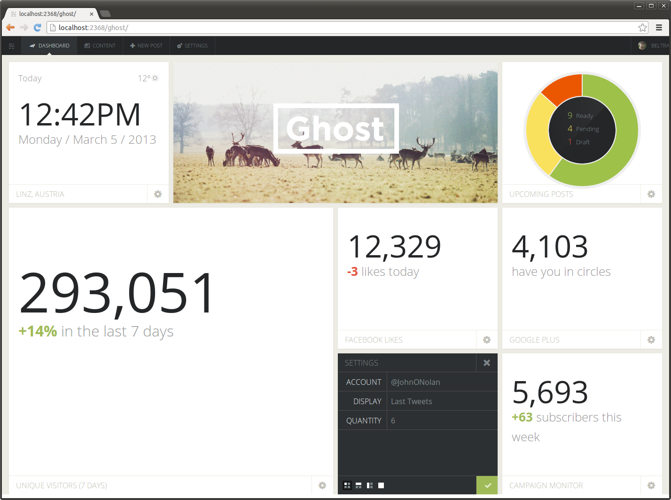Select the four-square grid layout option

click(347, 485)
